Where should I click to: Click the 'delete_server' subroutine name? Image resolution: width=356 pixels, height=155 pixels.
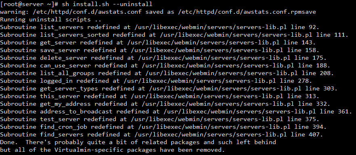tap(64, 58)
